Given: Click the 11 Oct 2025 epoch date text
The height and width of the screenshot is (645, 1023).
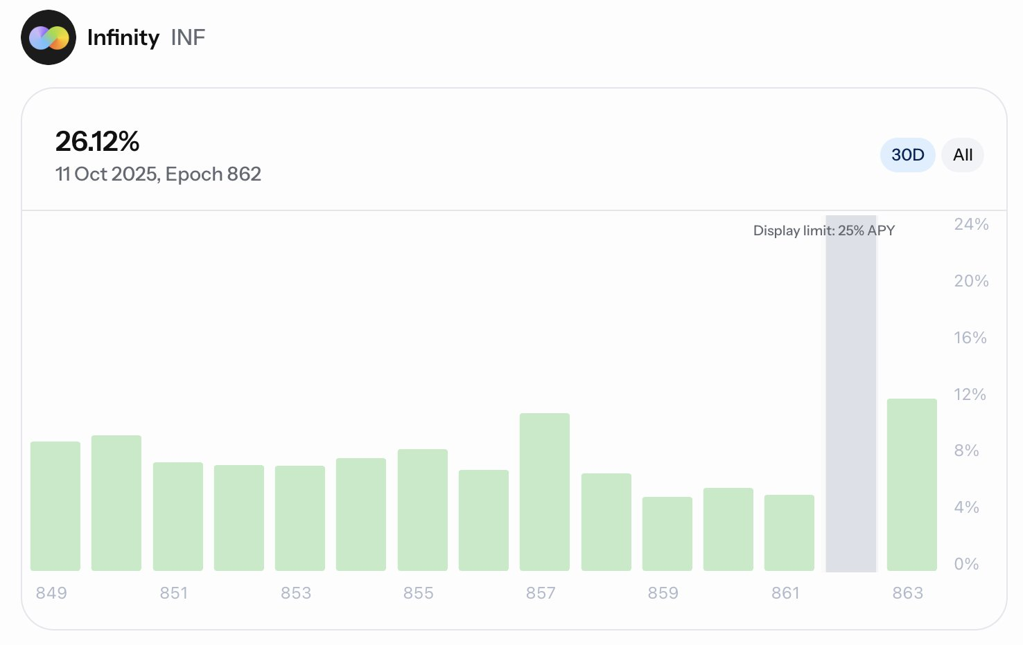Looking at the screenshot, I should tap(158, 174).
